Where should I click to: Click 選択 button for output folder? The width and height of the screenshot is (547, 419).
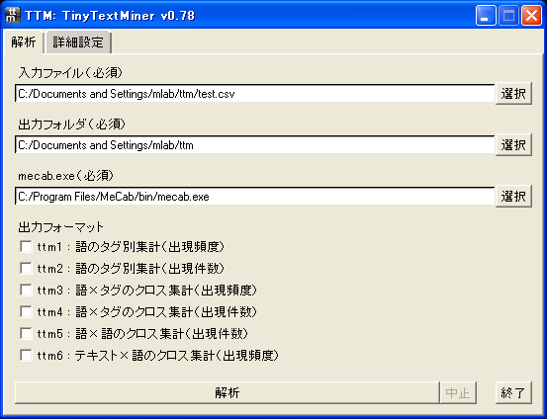[x=513, y=145]
